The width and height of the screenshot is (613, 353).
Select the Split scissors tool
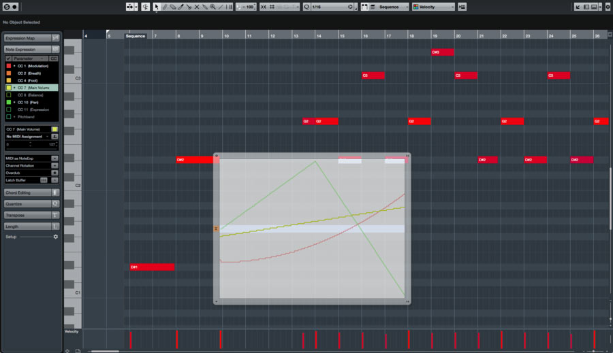point(189,7)
